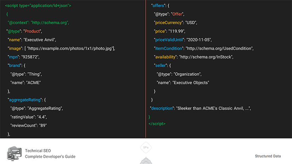Click the diamond page number badge
Image resolution: width=292 pixels, height=164 pixels.
pyautogui.click(x=146, y=147)
